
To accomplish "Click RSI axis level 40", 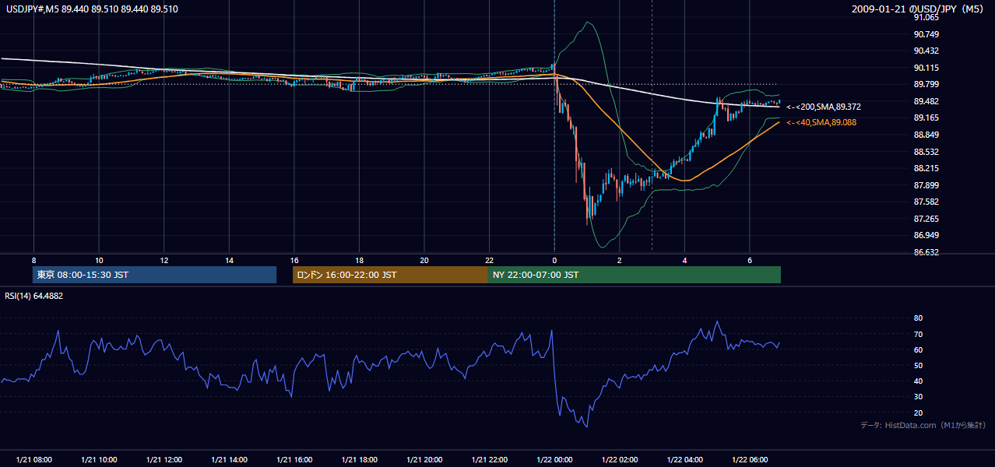I will click(x=918, y=381).
